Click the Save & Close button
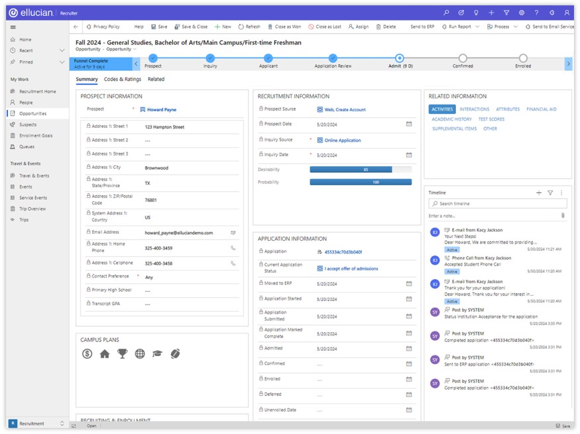The height and width of the screenshot is (434, 580). click(x=190, y=26)
